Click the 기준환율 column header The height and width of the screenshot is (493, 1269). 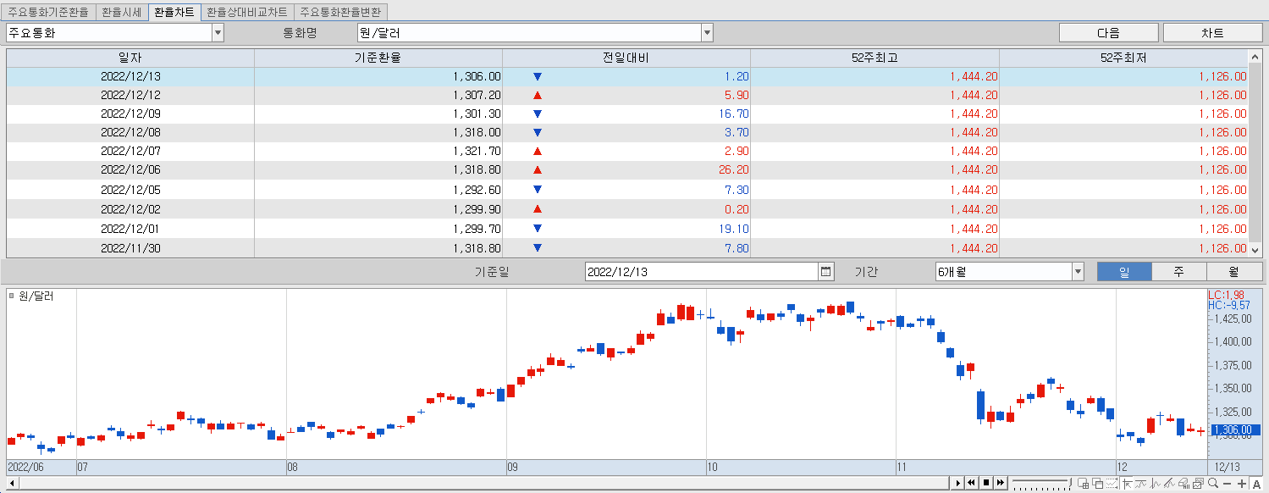pyautogui.click(x=378, y=58)
